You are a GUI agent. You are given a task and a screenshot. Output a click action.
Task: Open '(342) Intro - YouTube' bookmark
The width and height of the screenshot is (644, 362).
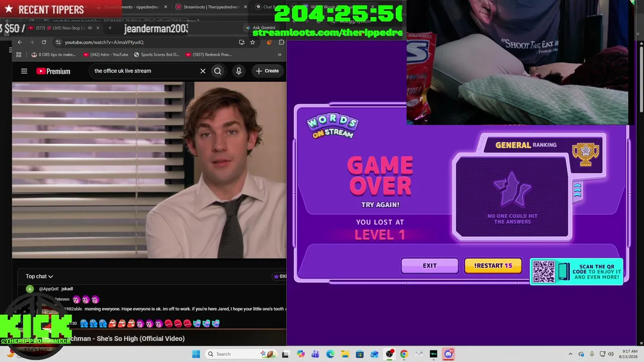click(106, 54)
